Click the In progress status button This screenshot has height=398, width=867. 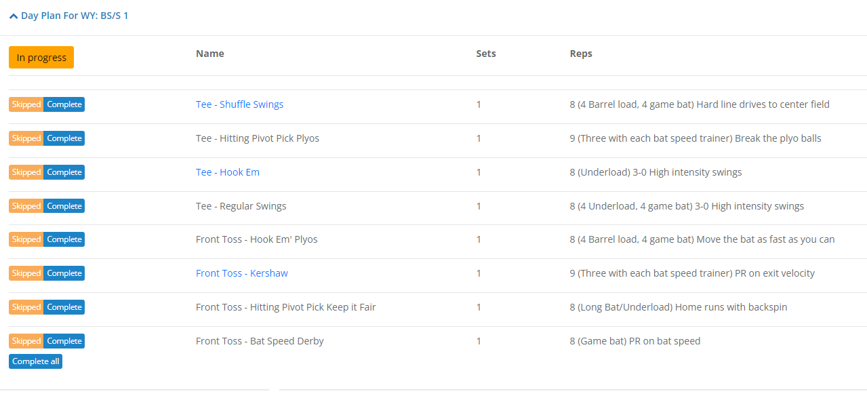[x=41, y=58]
